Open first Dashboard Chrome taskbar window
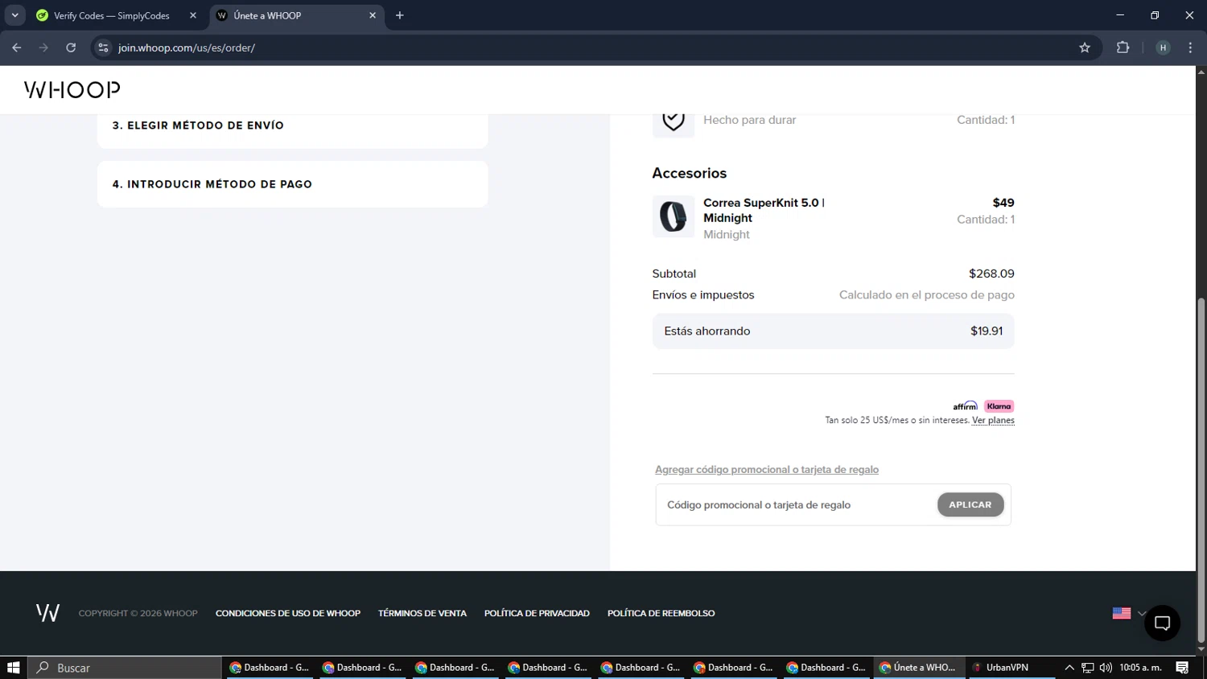The image size is (1207, 679). point(269,668)
